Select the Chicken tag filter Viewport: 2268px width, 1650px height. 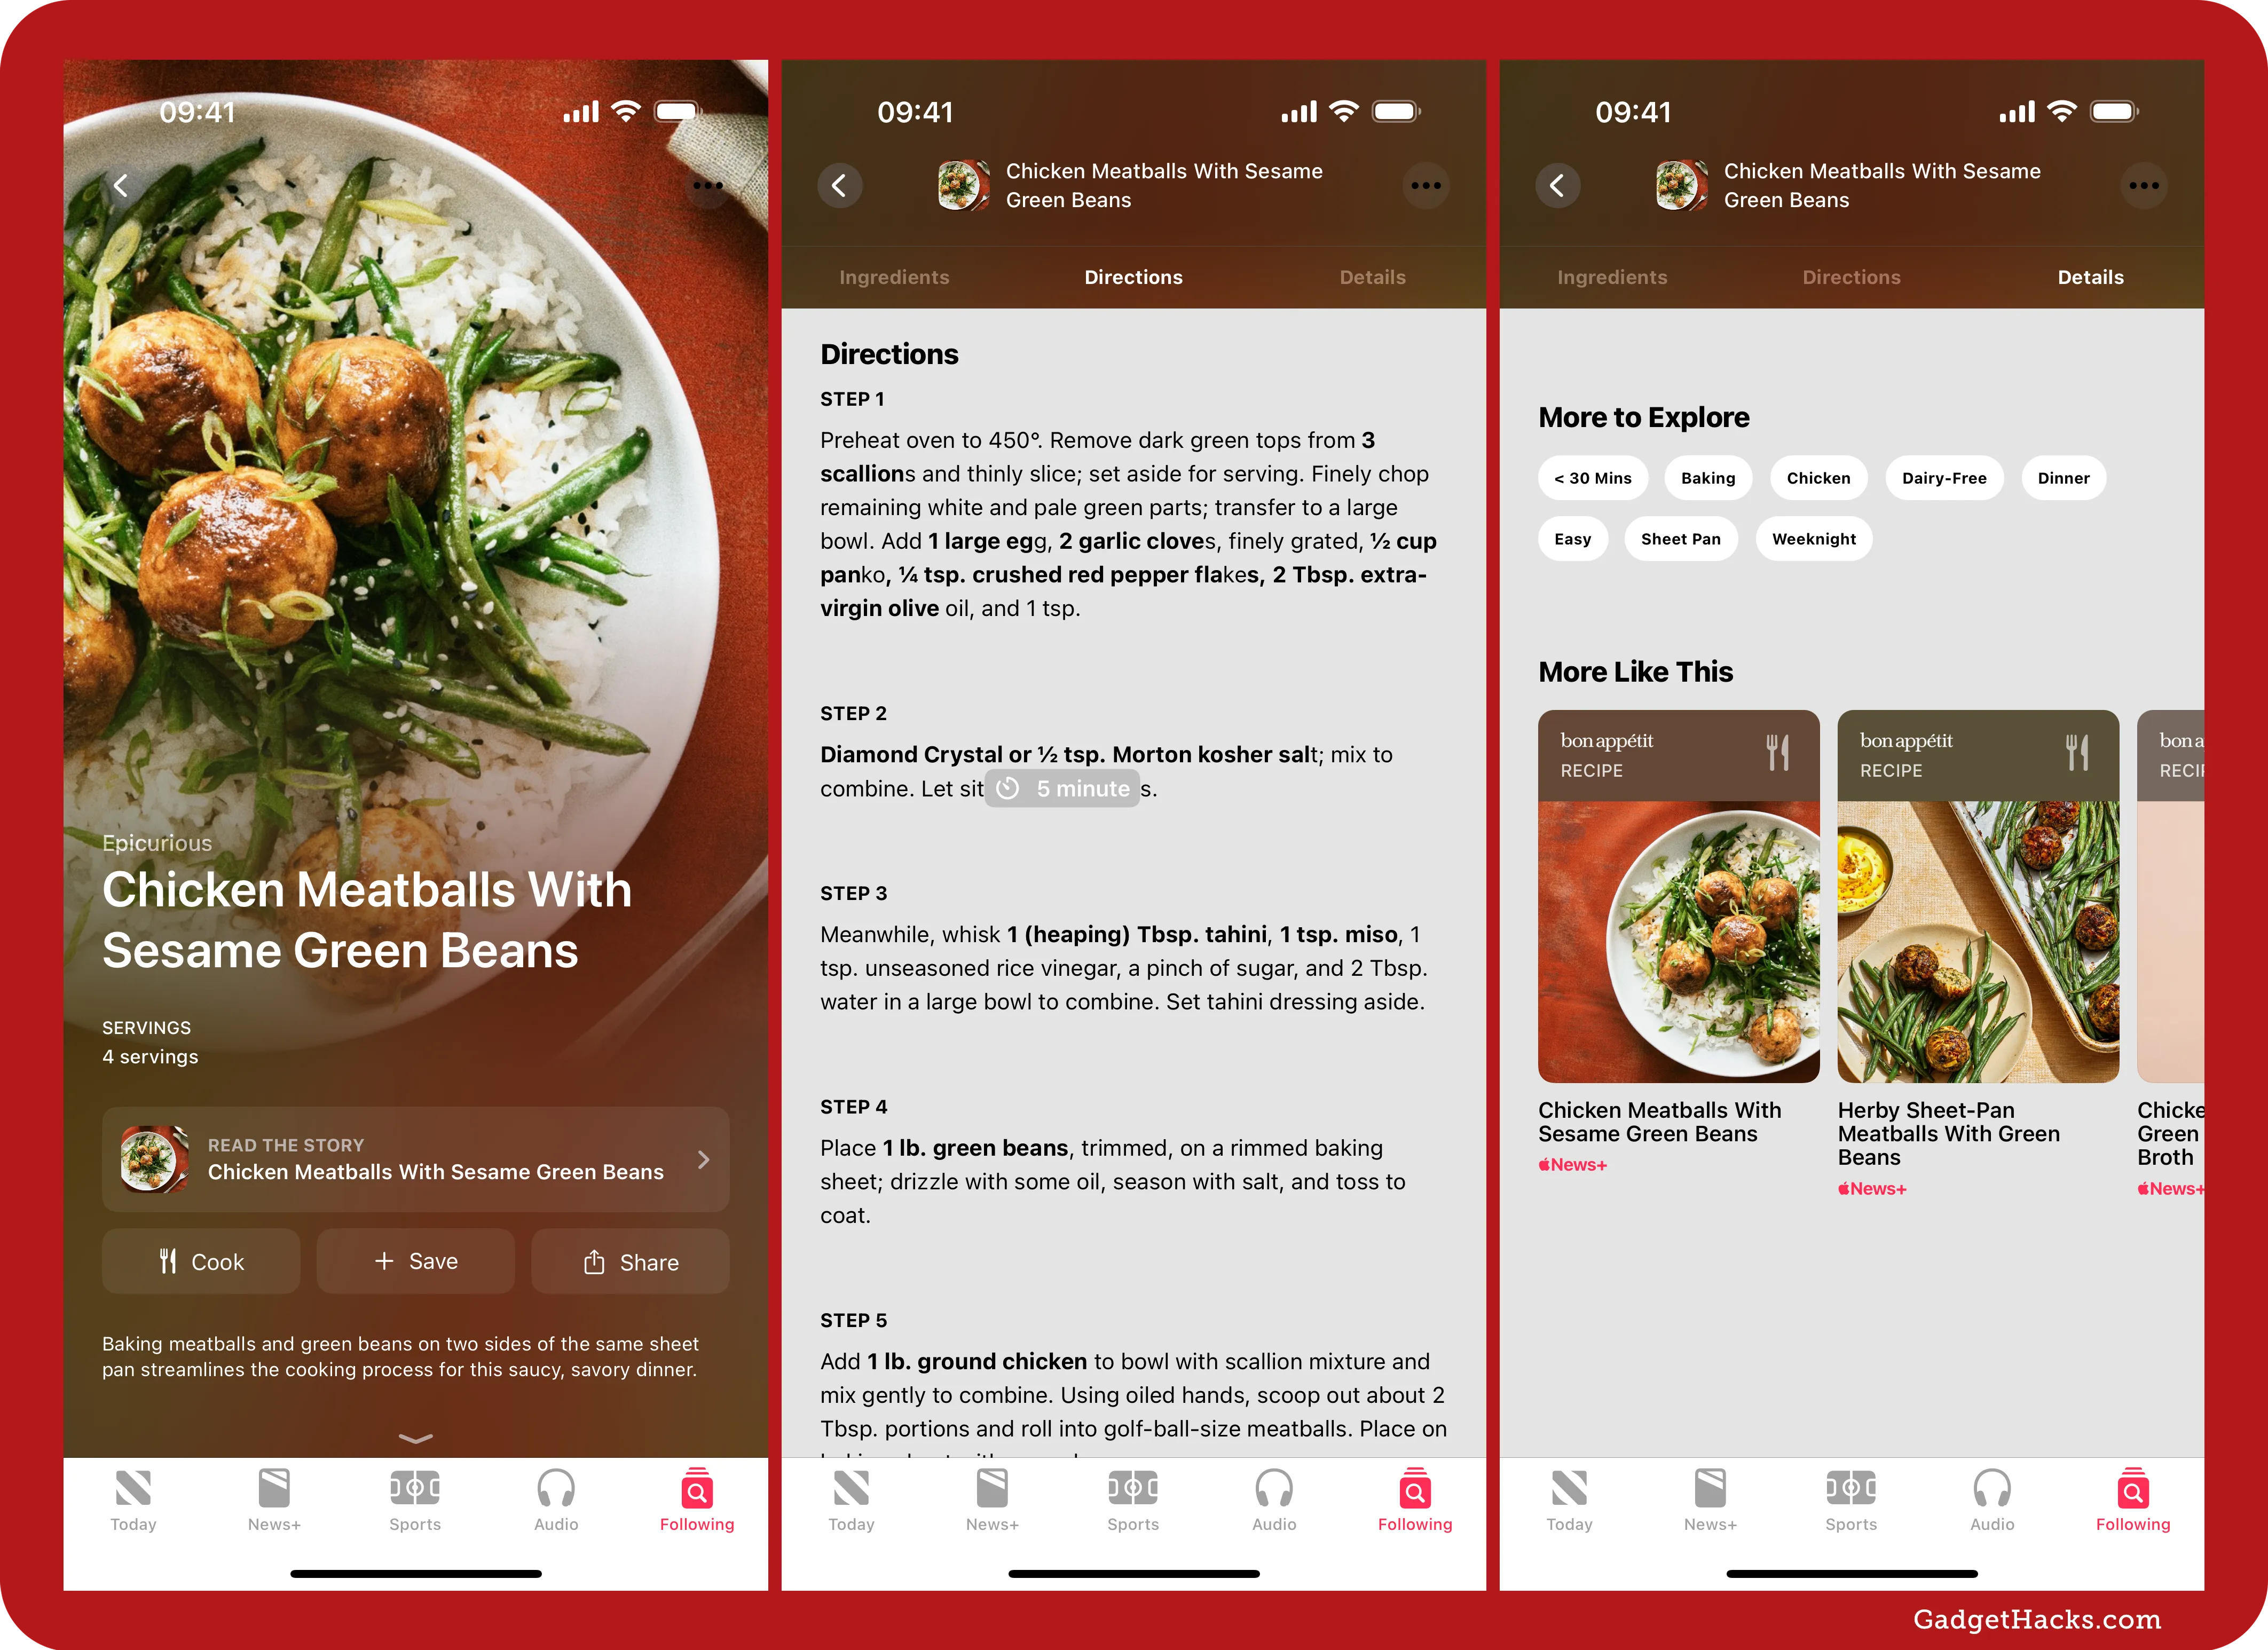point(1815,477)
